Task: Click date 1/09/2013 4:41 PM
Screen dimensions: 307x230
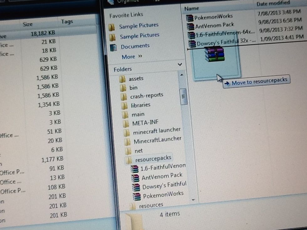Action: [x=282, y=38]
